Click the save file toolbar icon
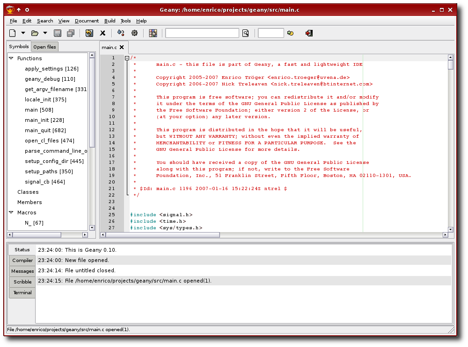468x347 pixels. click(57, 33)
